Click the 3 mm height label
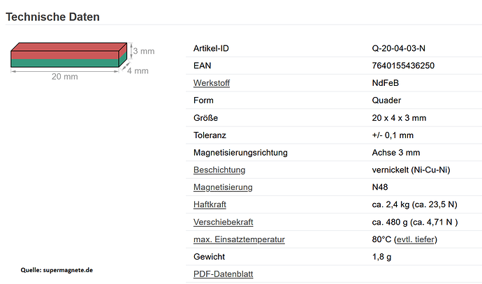The height and width of the screenshot is (284, 482). coord(144,51)
